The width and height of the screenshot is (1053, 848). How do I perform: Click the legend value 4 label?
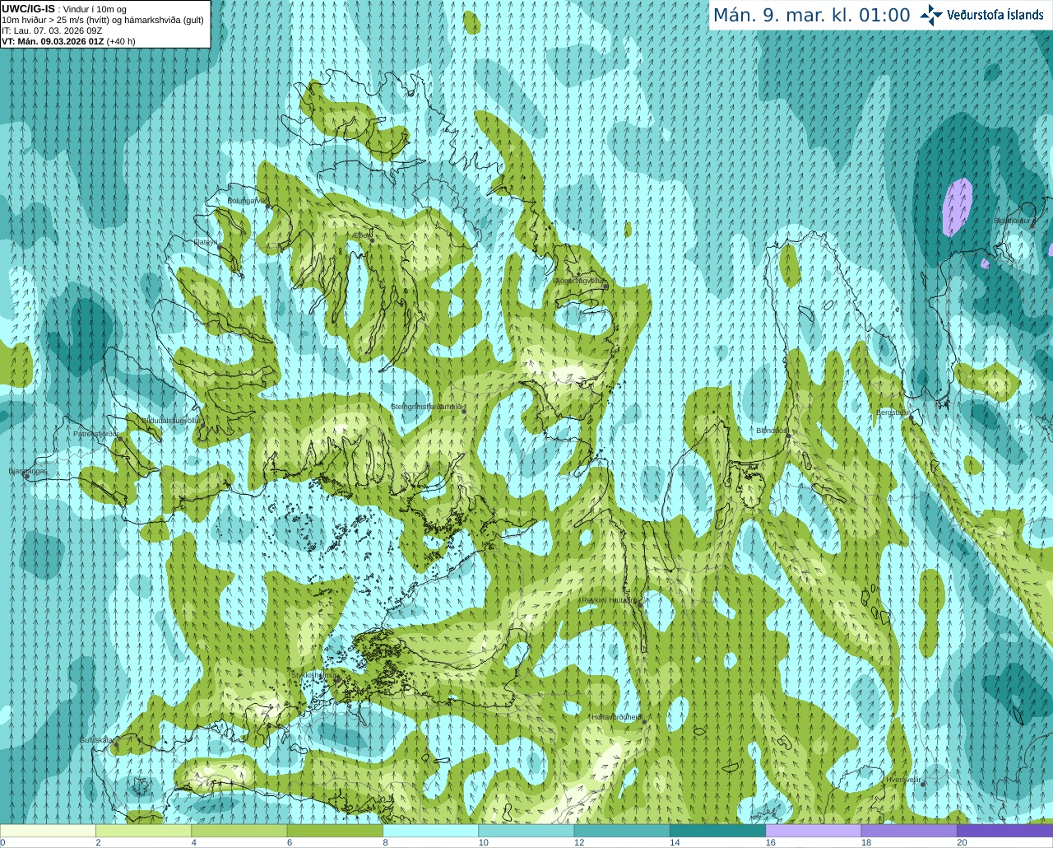coord(194,843)
